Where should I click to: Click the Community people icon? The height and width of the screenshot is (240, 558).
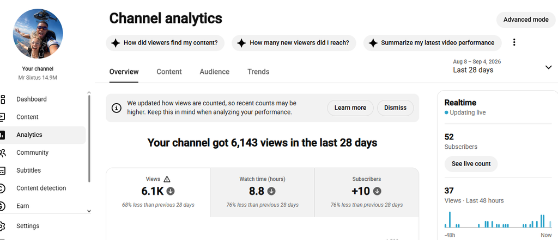coord(2,153)
